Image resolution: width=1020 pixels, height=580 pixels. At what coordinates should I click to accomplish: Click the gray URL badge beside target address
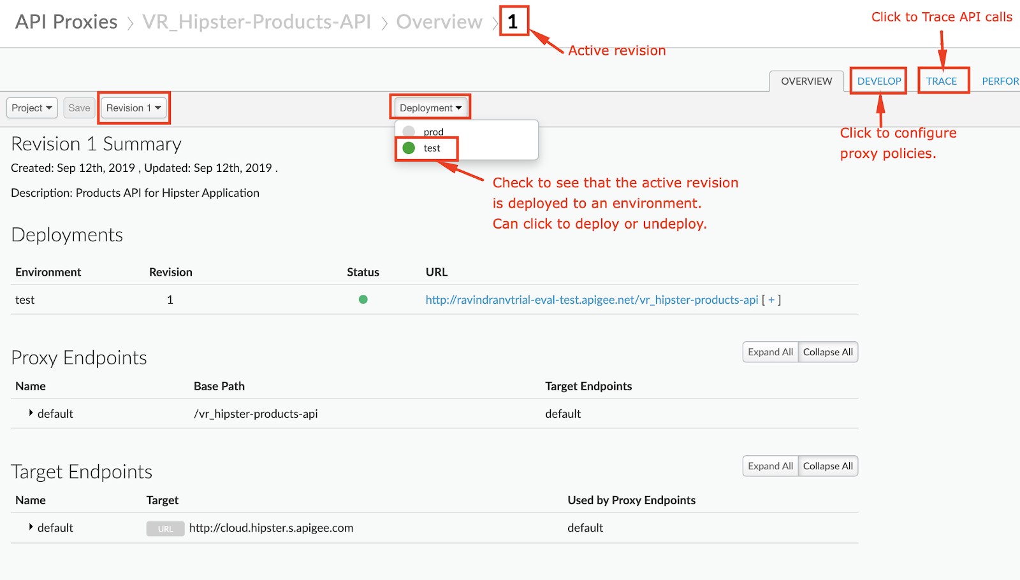click(166, 528)
